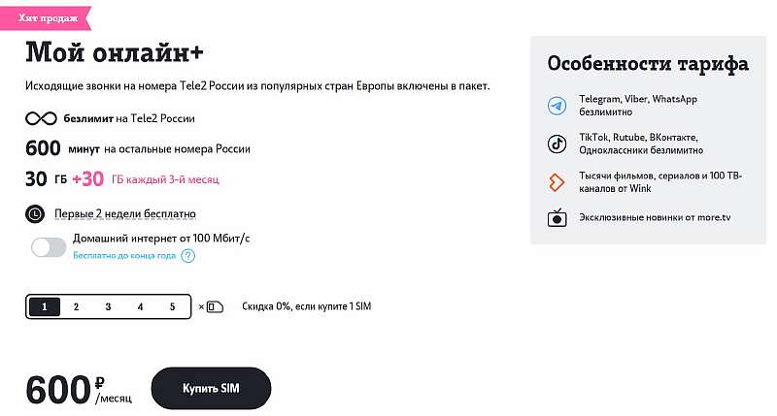Select 5 SIM cards option
The width and height of the screenshot is (777, 416).
[173, 307]
